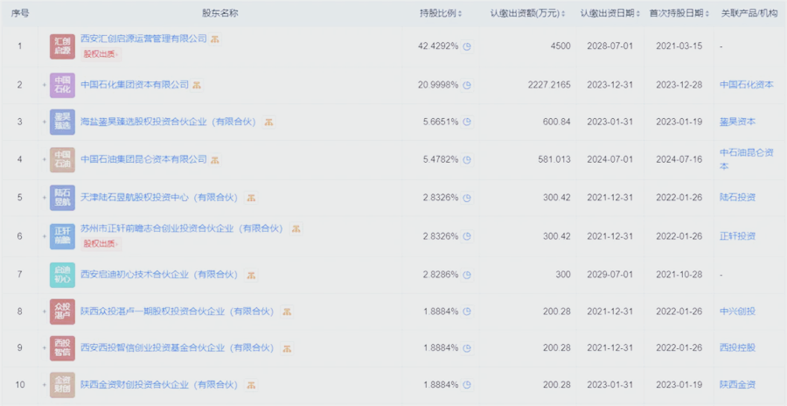
Task: View history clock icon in row 8 (陕西众投湛卢)
Action: (x=467, y=311)
